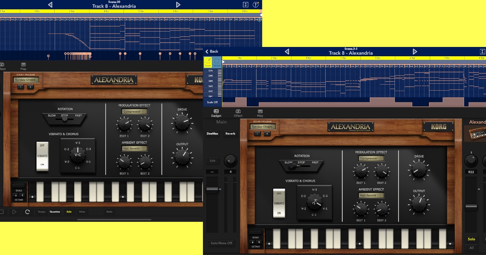Click the Edit button in Scene 3-3 window mixer
Screen dimensions: 486x255
[213, 161]
